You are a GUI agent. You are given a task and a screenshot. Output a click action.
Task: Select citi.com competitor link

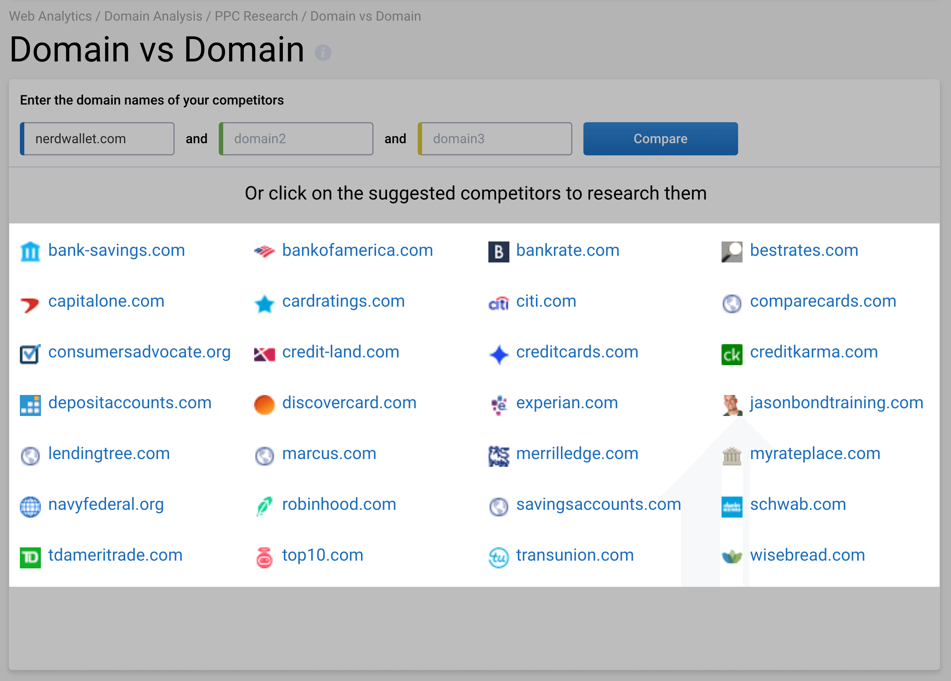pyautogui.click(x=546, y=301)
